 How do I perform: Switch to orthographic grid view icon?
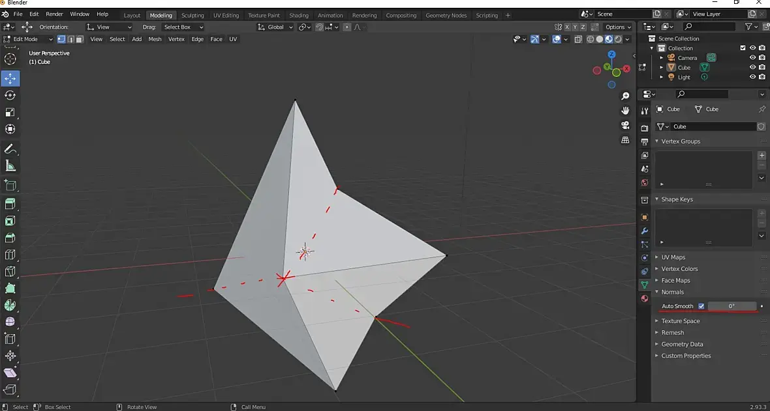[x=625, y=140]
